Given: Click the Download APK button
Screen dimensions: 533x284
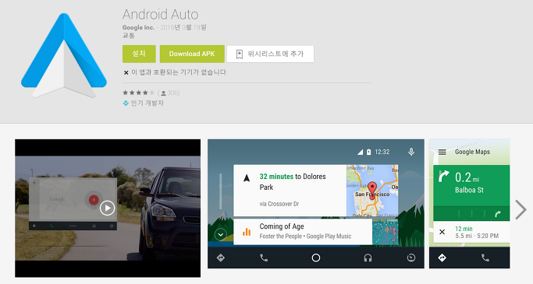Looking at the screenshot, I should [192, 54].
